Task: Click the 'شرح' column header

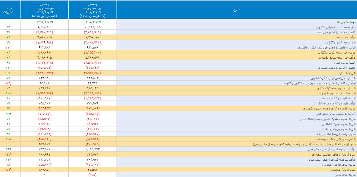Action: pyautogui.click(x=236, y=10)
